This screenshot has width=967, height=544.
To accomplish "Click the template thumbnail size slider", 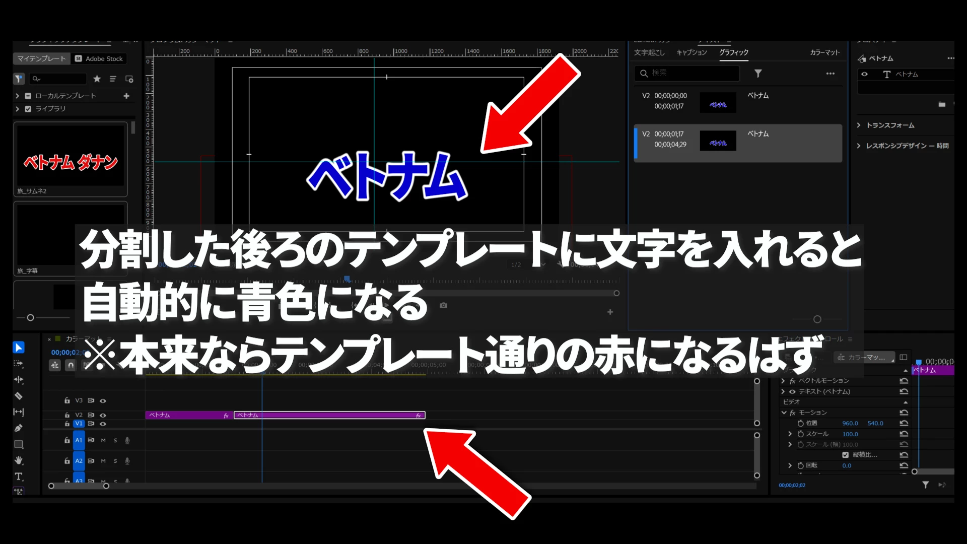I will (x=30, y=318).
